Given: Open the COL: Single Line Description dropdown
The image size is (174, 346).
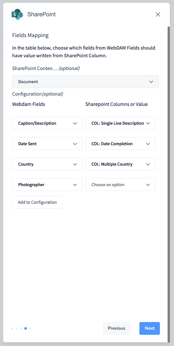Looking at the screenshot, I should (x=120, y=123).
